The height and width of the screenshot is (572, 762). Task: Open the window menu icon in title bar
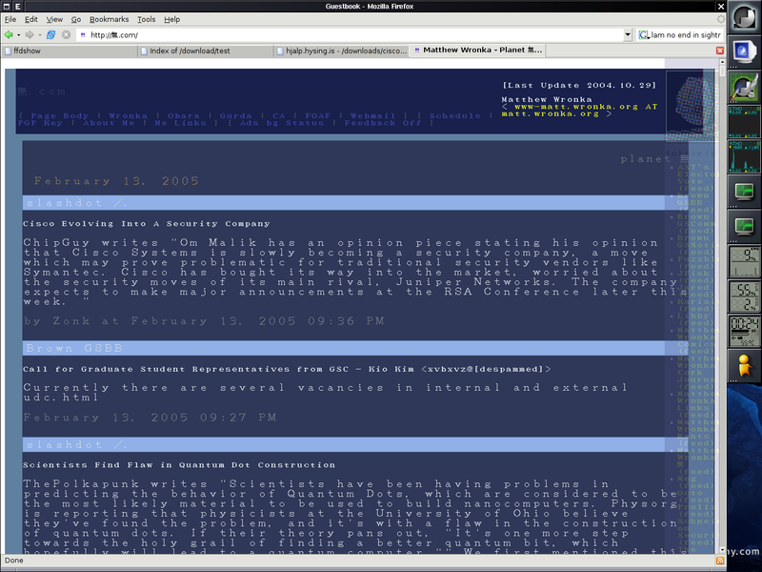coord(7,7)
